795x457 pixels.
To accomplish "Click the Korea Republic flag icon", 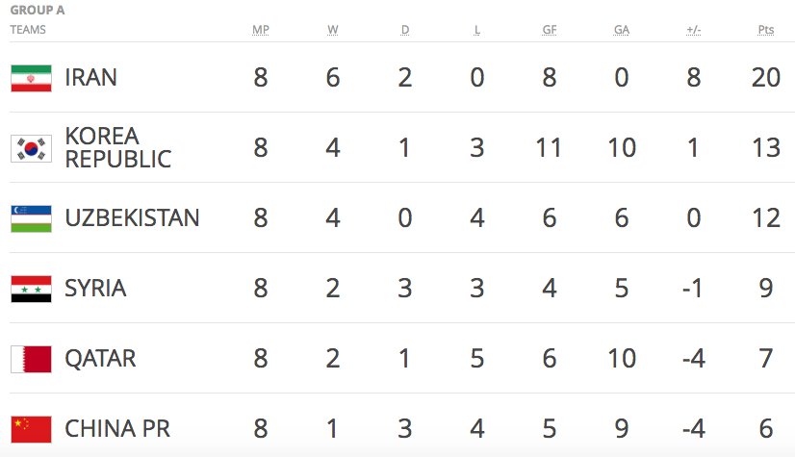I will coord(31,148).
